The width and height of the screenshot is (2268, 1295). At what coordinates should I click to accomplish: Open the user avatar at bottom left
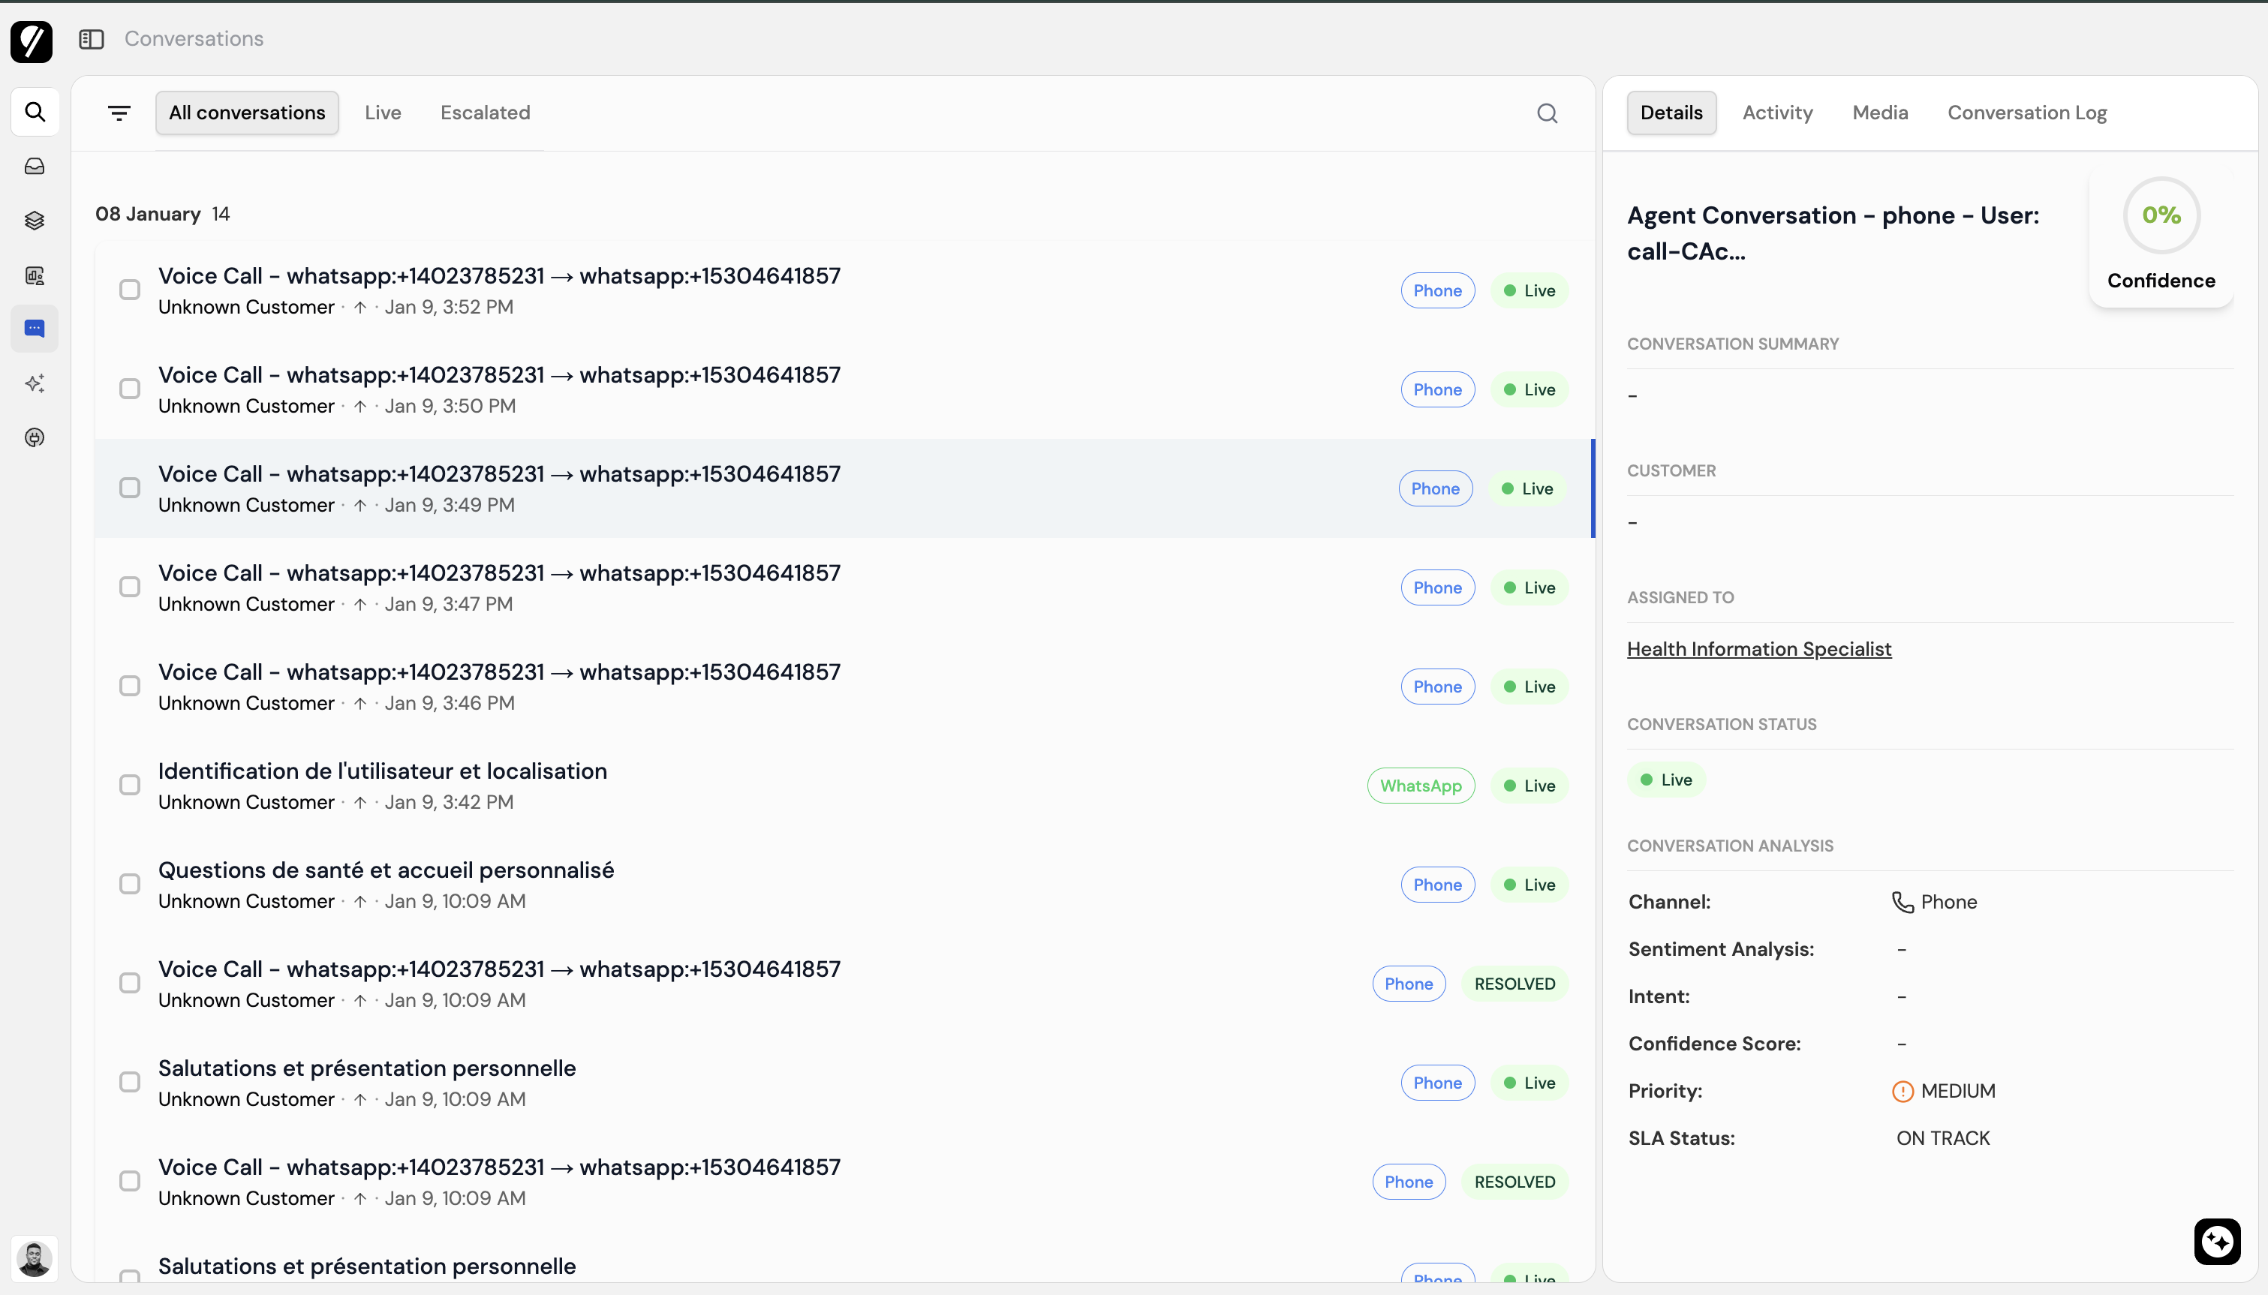coord(35,1258)
